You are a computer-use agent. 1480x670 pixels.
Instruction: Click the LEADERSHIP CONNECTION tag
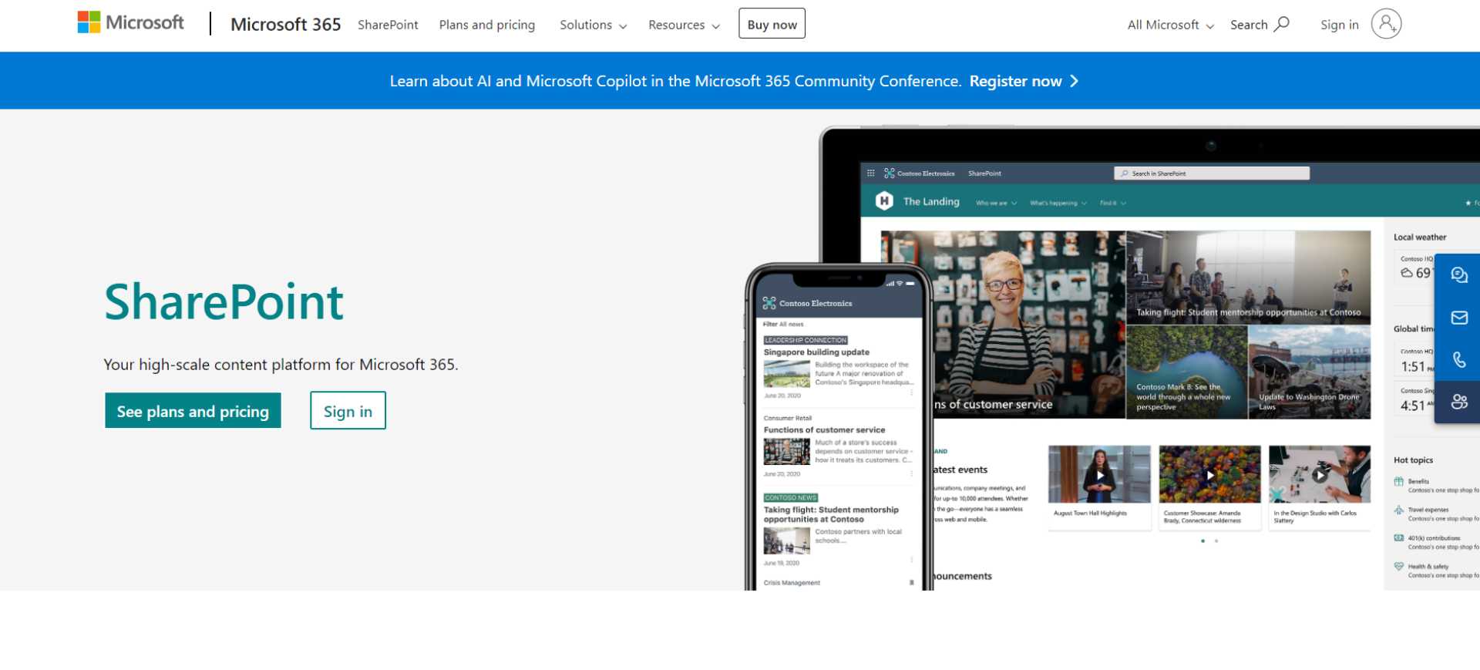point(806,340)
